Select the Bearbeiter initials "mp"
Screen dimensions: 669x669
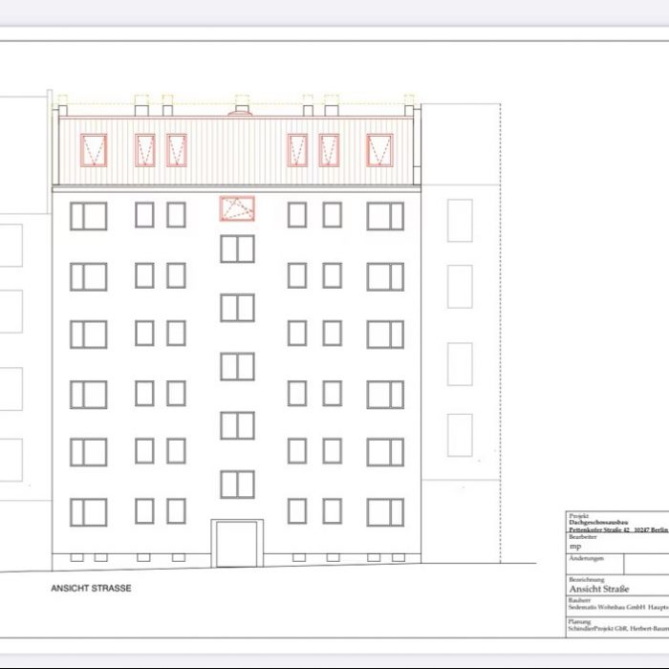point(575,547)
